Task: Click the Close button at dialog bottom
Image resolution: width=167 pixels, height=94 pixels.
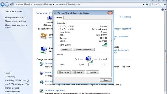Action: pyautogui.click(x=105, y=80)
